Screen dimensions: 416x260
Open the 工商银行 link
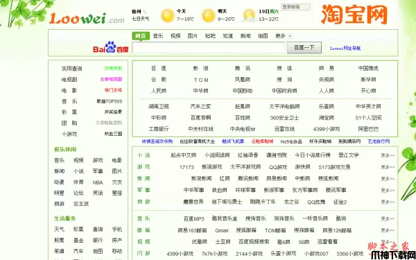click(159, 129)
